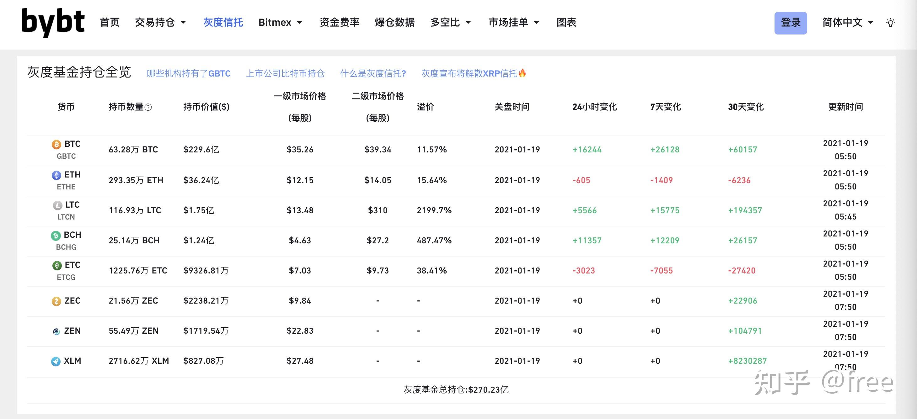Toggle the light/dark theme bulb

click(890, 23)
